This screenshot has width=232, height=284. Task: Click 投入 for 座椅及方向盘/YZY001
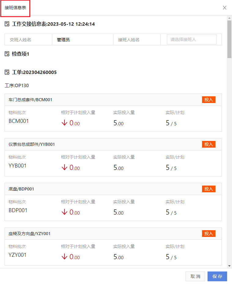(209, 234)
